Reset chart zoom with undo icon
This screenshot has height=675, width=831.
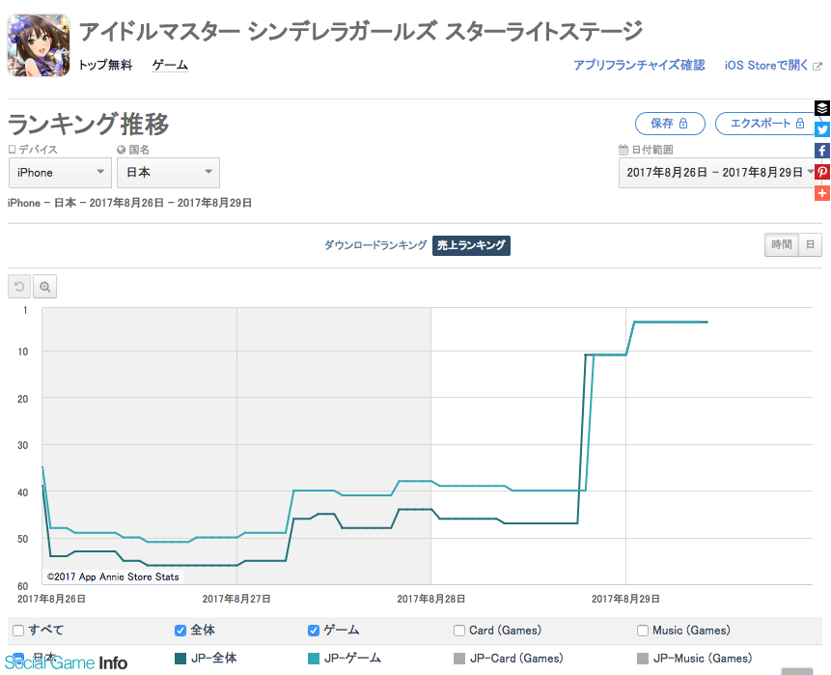click(x=19, y=287)
